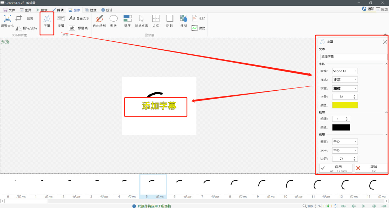Open the Obfuscate (模糊) tool

click(184, 21)
